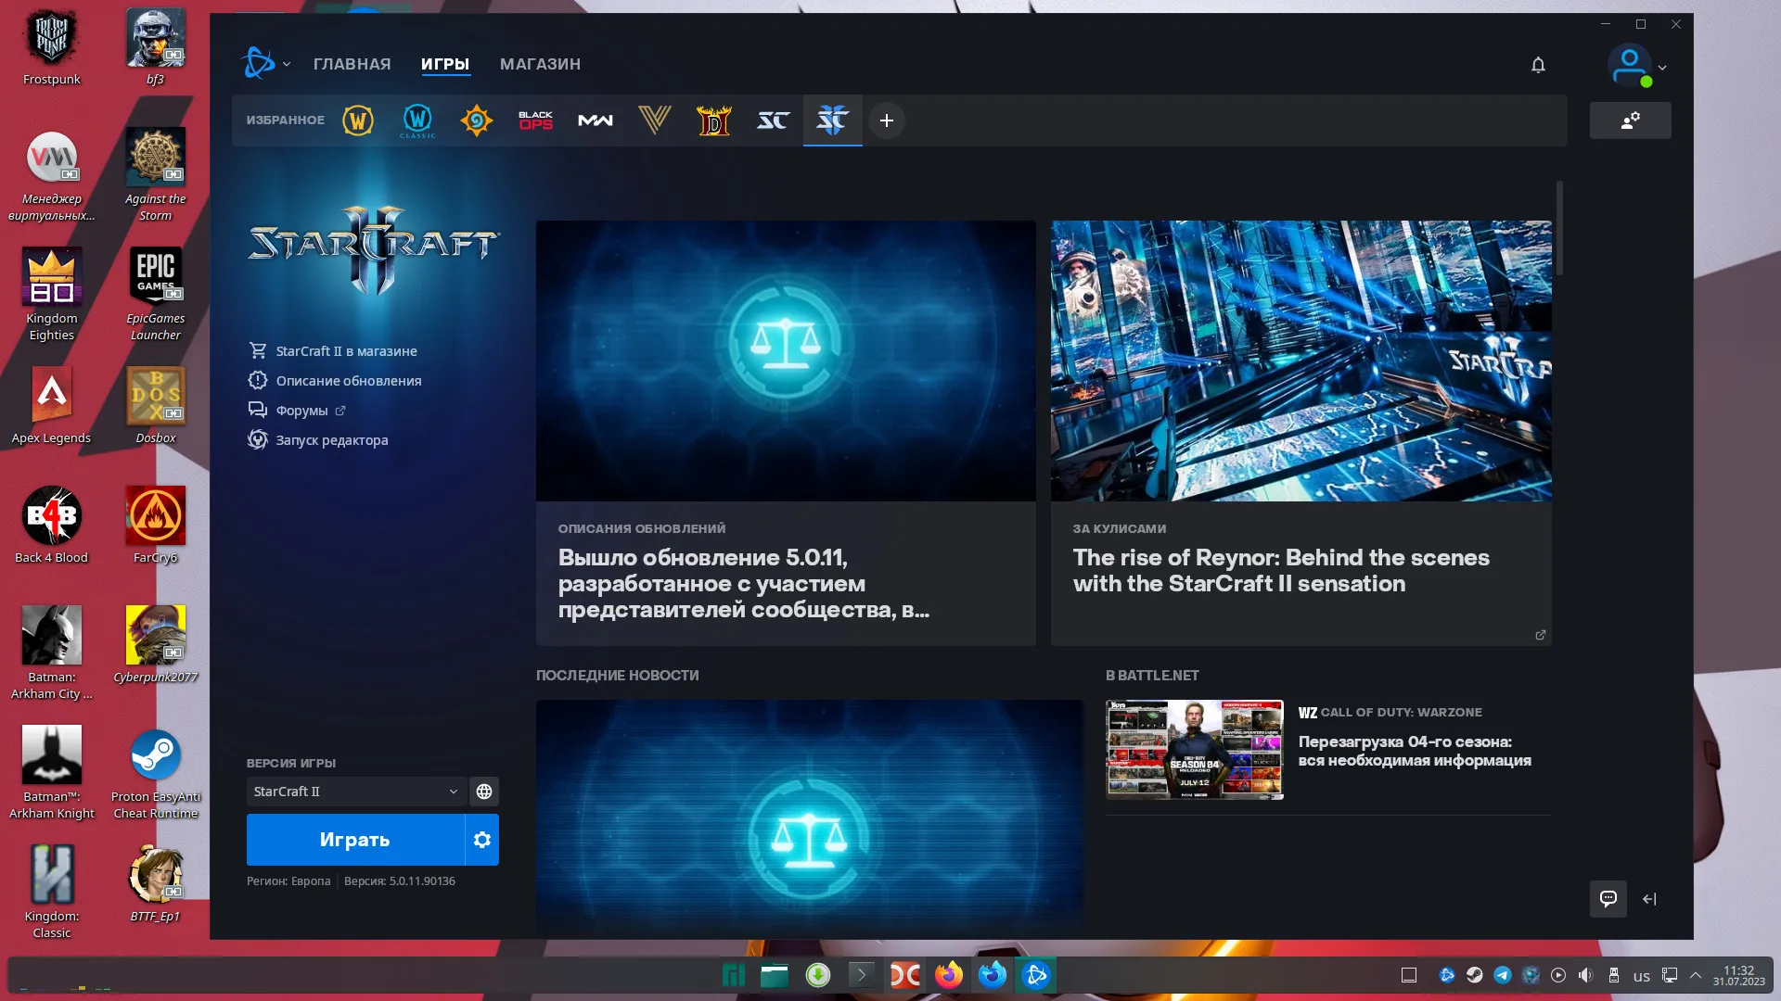This screenshot has height=1001, width=1781.
Task: Open EpicGames Launcher desktop icon
Action: pos(155,295)
